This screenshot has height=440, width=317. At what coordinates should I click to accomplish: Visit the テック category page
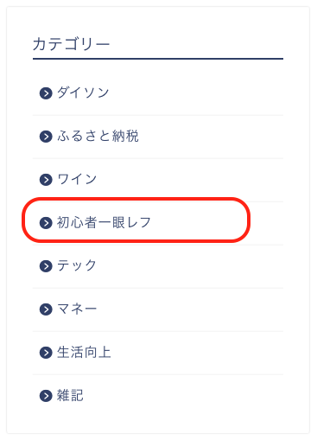(x=77, y=265)
